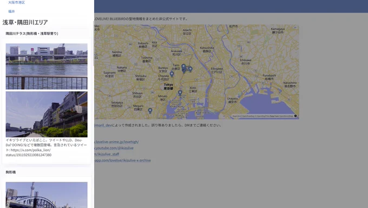Open the ikizulive-x-archive link
368x208 pixels.
(x=122, y=160)
